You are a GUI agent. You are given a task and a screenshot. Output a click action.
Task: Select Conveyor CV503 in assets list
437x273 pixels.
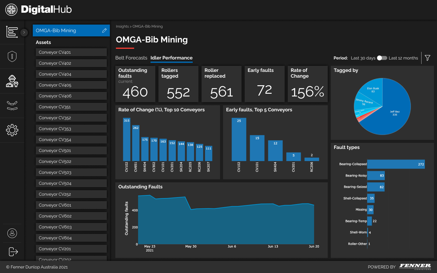(x=71, y=172)
